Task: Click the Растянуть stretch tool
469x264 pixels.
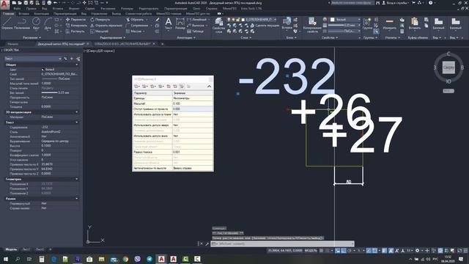Action: 75,31
